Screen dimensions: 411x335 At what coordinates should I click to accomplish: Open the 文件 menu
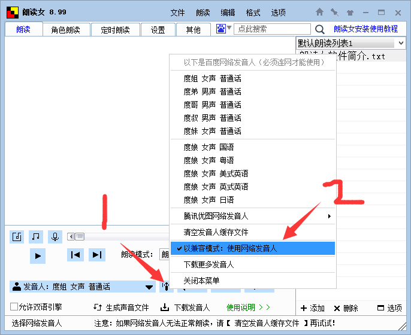(x=177, y=13)
